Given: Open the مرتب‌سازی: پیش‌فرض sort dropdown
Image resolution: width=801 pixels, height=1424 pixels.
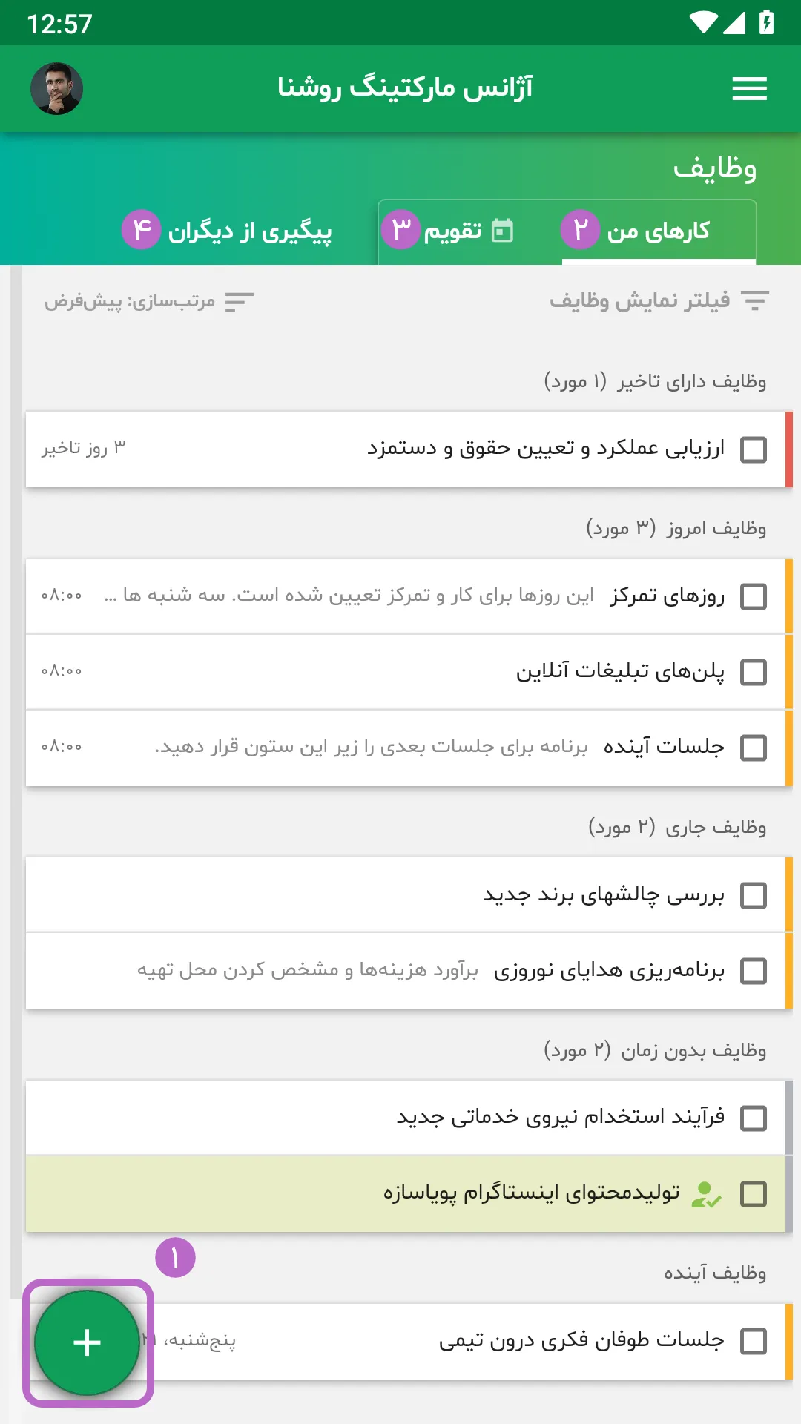Looking at the screenshot, I should pos(149,302).
